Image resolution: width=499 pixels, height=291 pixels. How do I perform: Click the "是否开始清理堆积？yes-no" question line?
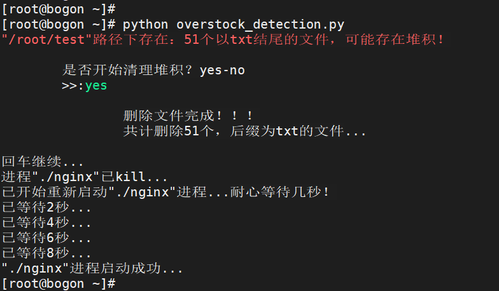(x=153, y=70)
